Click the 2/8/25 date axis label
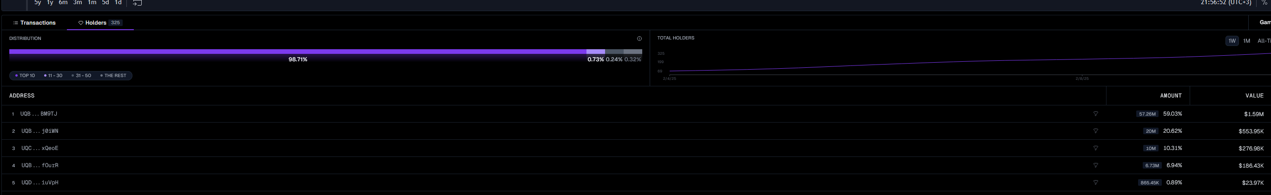1271x195 pixels. tap(1082, 79)
